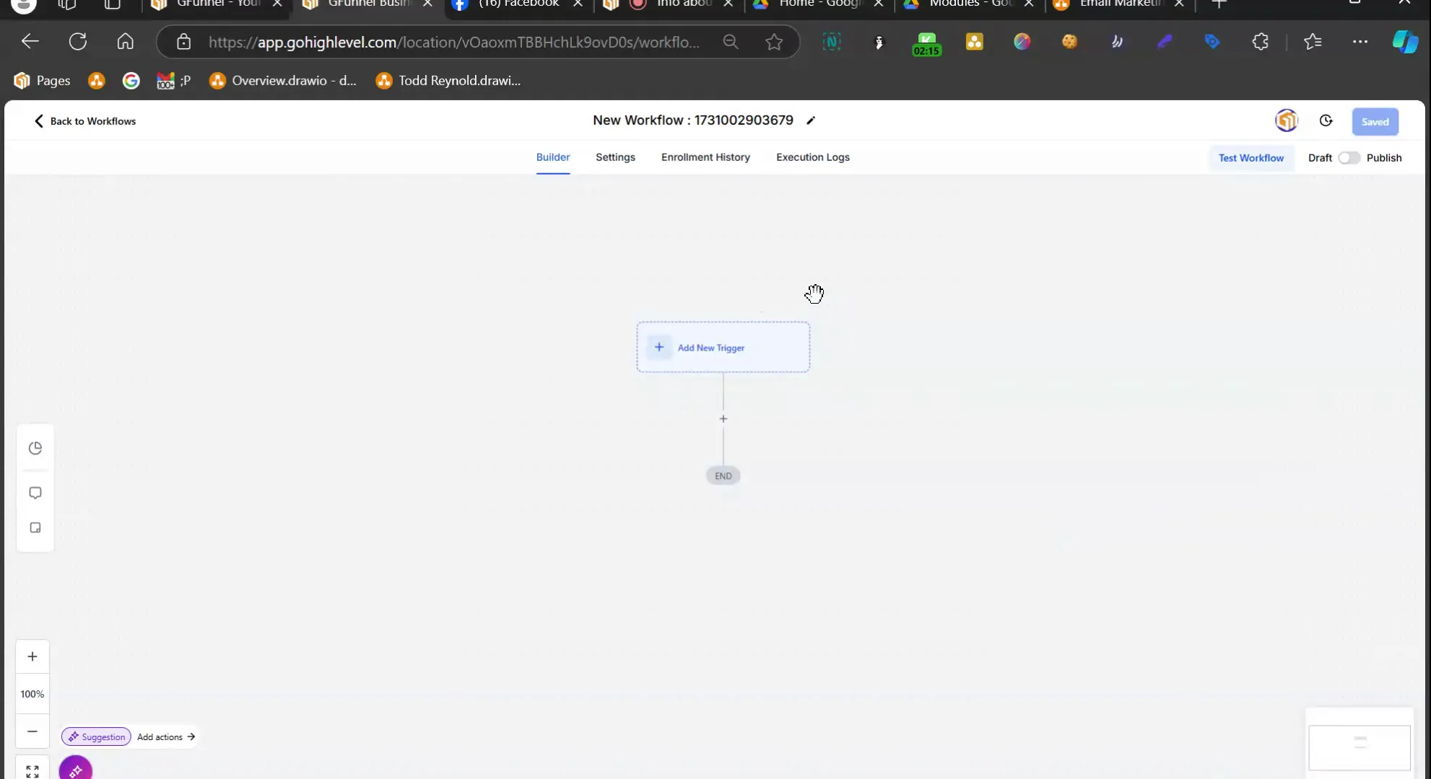Open version history clock icon
This screenshot has width=1431, height=779.
(x=1326, y=121)
